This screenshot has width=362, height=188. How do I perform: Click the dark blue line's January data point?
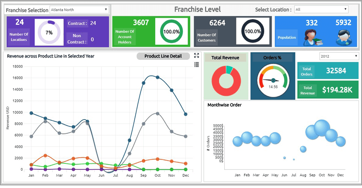(x=31, y=113)
